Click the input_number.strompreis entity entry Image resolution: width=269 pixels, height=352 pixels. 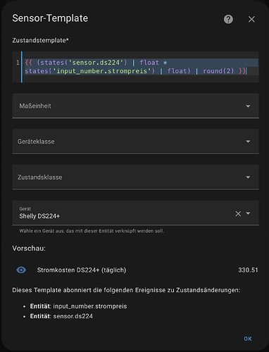tap(78, 306)
